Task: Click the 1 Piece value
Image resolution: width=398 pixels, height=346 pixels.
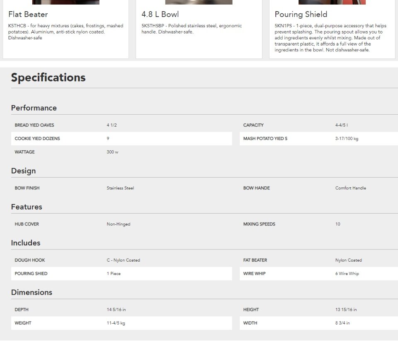Action: tap(114, 273)
